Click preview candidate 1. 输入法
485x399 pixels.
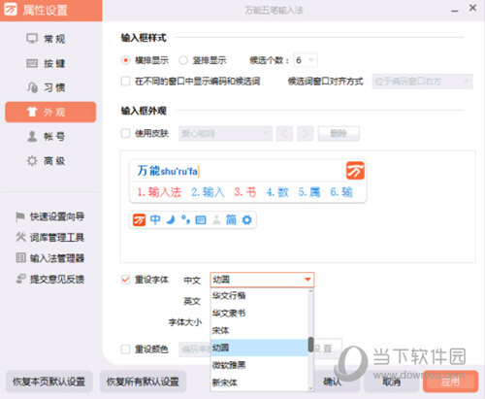pyautogui.click(x=159, y=192)
